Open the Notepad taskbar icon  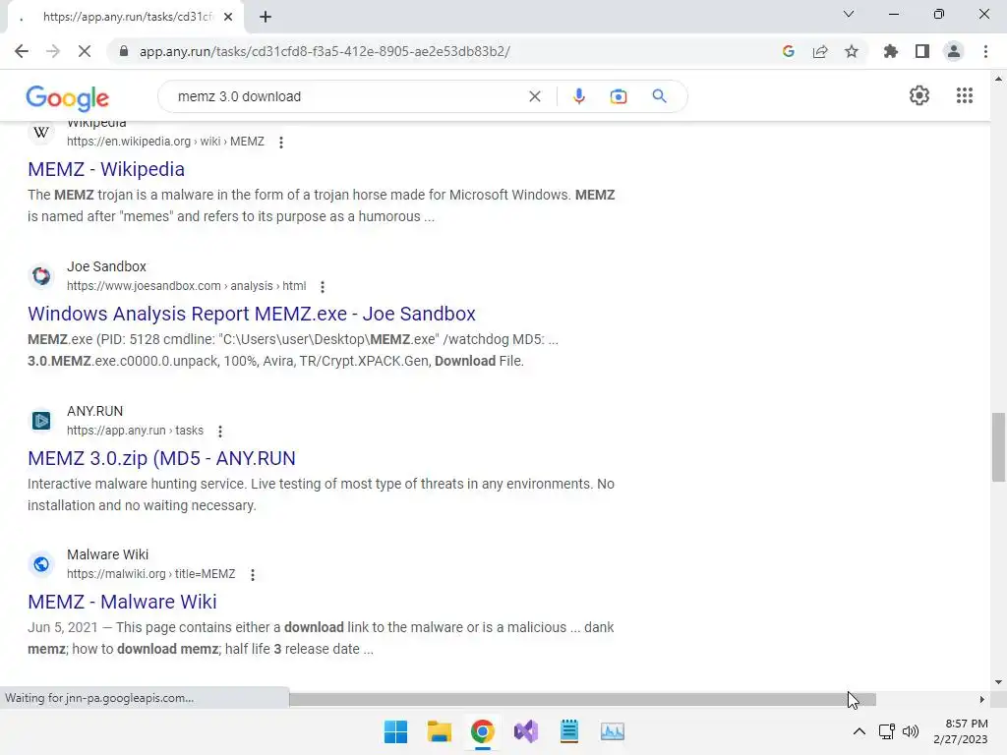coord(569,731)
